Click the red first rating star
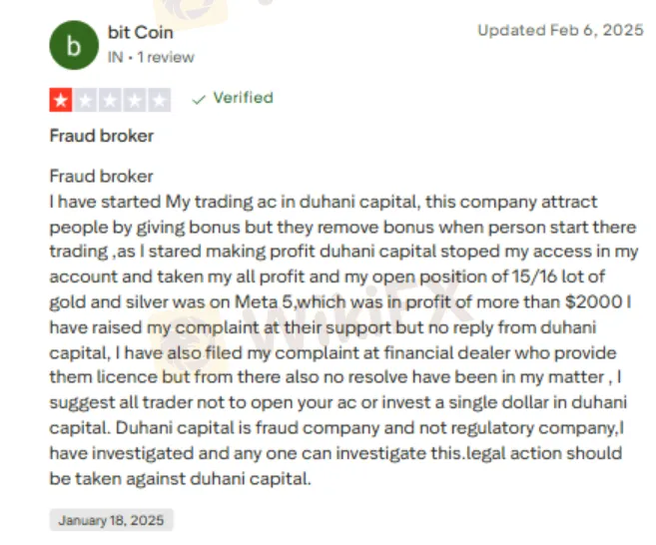This screenshot has height=545, width=656. tap(61, 99)
